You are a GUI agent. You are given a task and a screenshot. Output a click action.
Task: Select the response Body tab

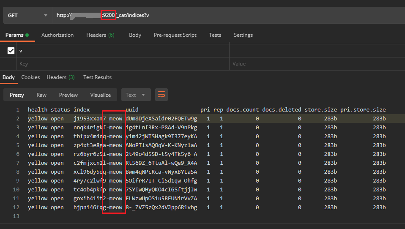click(x=8, y=77)
